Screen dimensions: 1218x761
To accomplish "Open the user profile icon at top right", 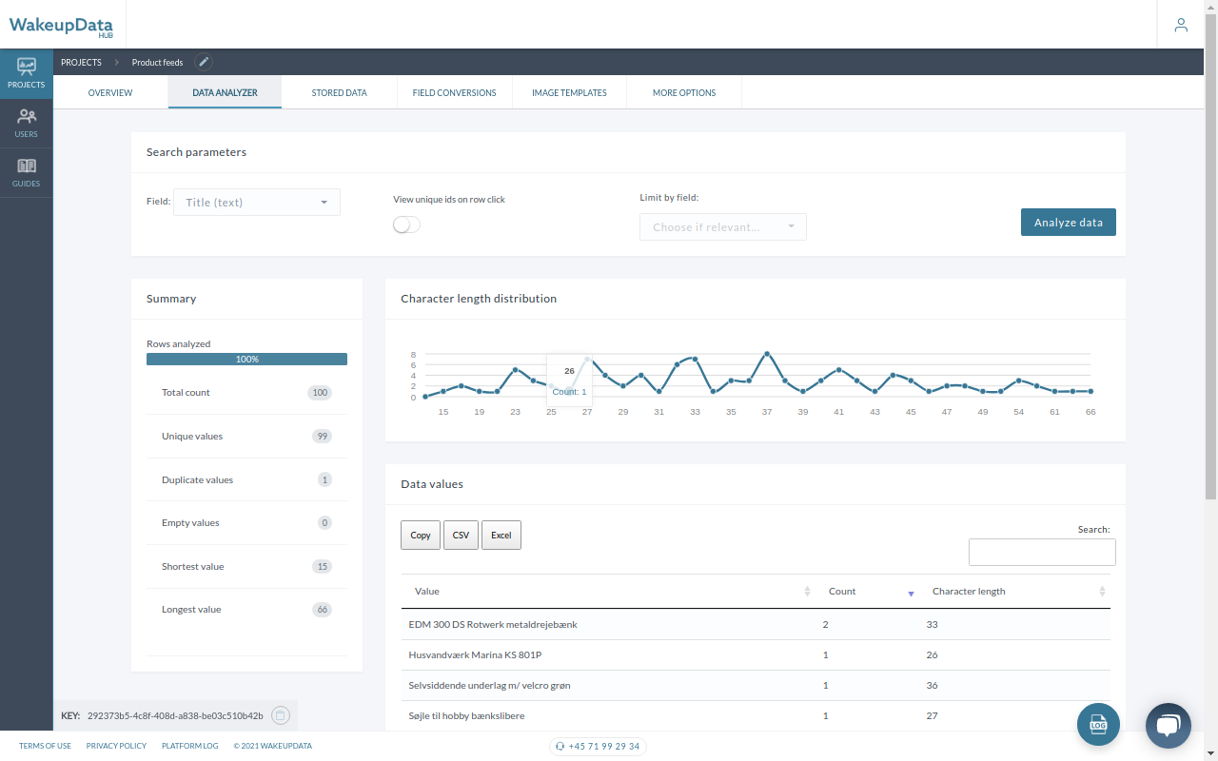I will click(x=1181, y=25).
